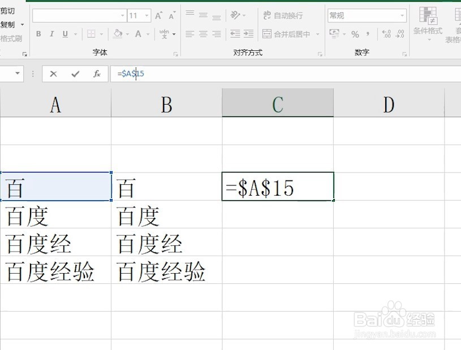461x350 pixels.
Task: Click the Fill Color bucket
Action: click(x=118, y=34)
